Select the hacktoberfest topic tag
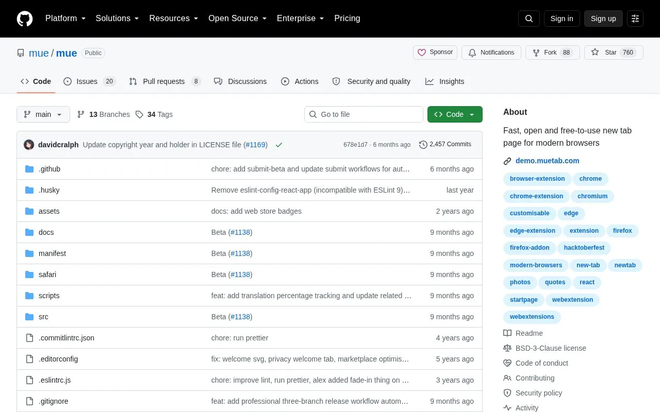 [584, 248]
